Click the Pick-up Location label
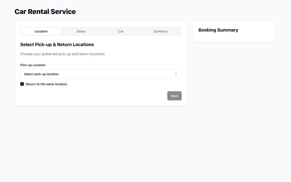This screenshot has width=291, height=182. coord(33,65)
